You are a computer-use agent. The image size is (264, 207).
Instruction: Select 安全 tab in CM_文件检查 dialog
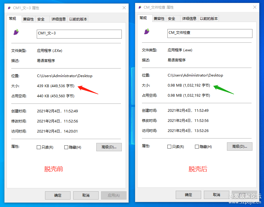point(172,19)
